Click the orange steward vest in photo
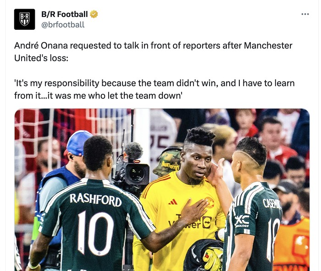This screenshot has height=271, width=321. click(x=292, y=244)
